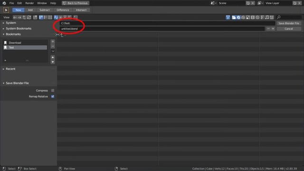This screenshot has height=171, width=304.
Task: Expand bookmark list filter options triangle
Action: tap(5, 60)
